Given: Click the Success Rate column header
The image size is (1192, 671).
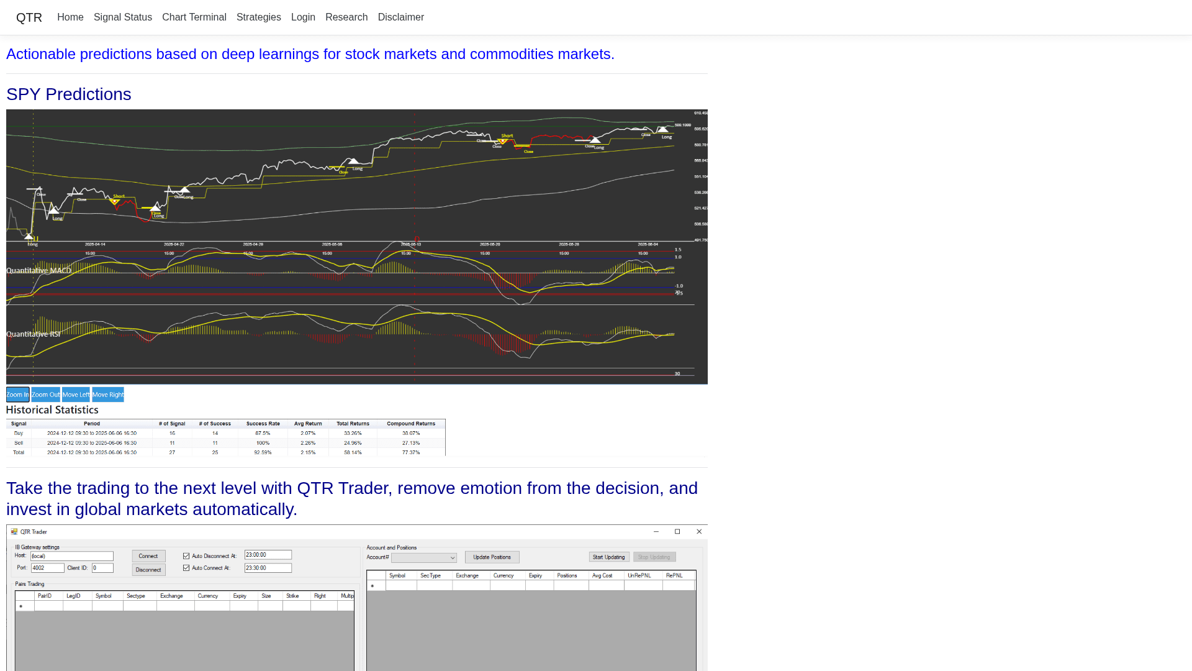Looking at the screenshot, I should click(263, 424).
